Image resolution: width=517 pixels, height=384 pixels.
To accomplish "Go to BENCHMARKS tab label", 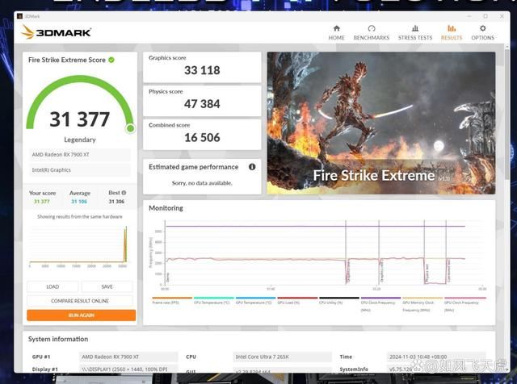I will pos(372,38).
